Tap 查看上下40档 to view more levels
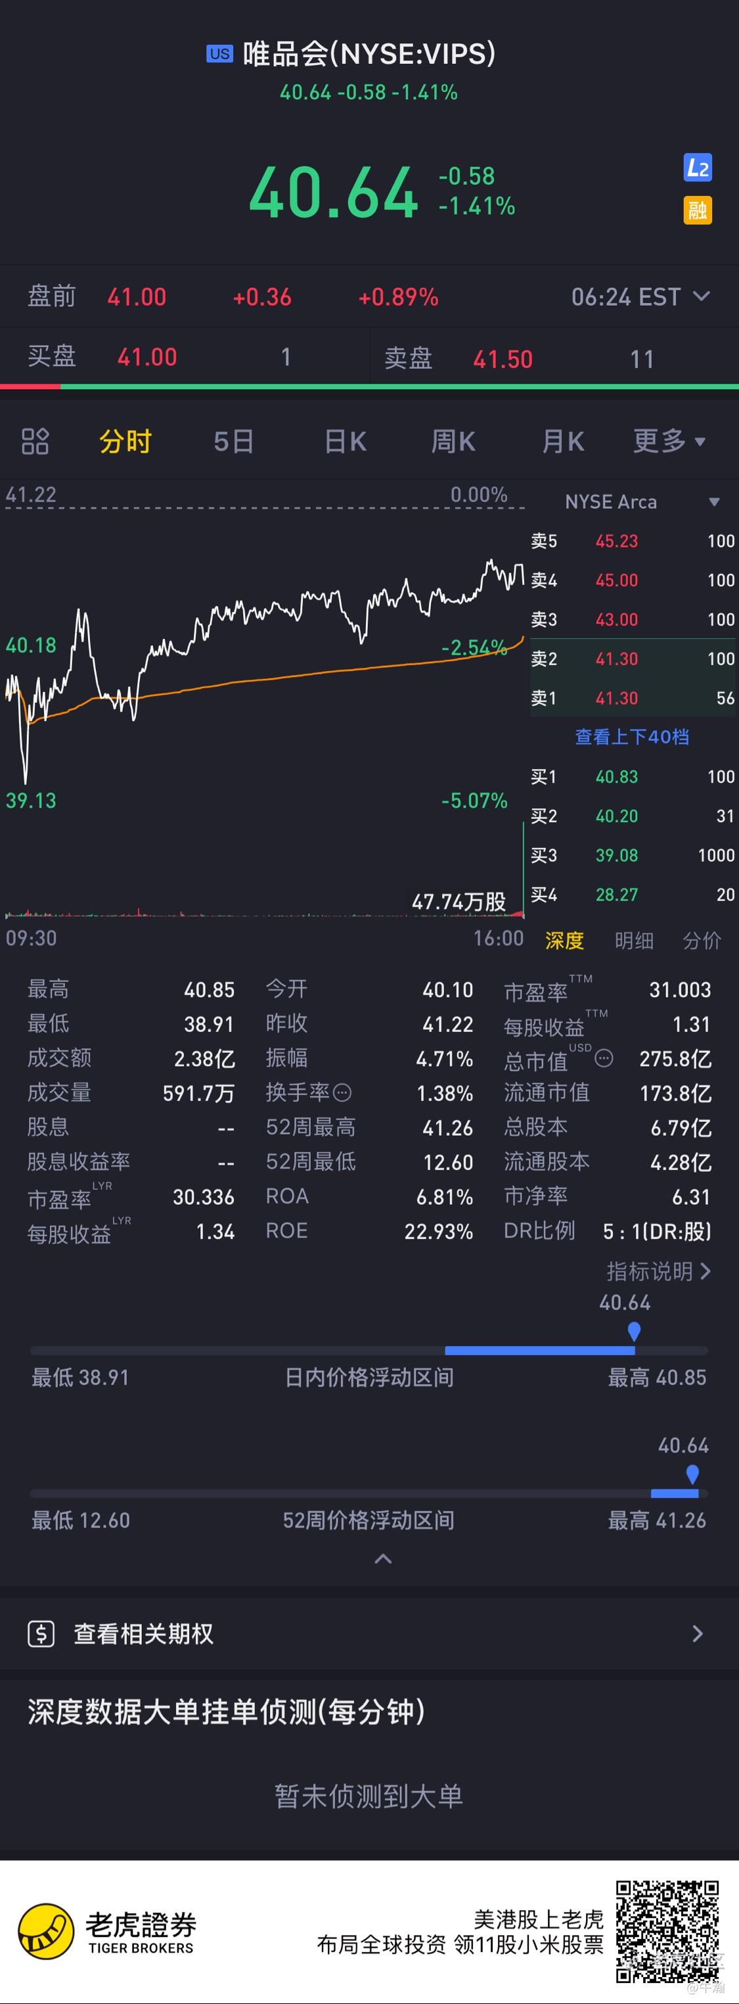Viewport: 739px width, 2004px height. [632, 737]
